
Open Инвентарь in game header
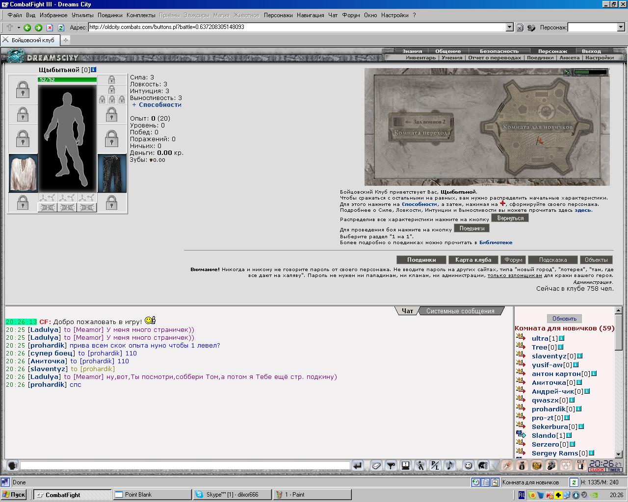420,57
